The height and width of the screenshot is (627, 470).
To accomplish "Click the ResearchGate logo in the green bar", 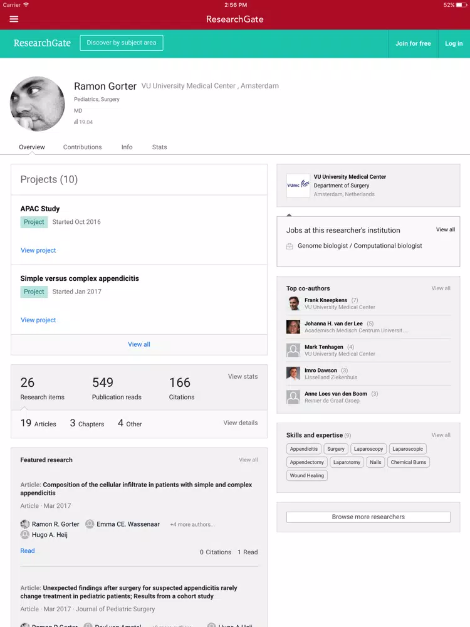I will pos(42,43).
